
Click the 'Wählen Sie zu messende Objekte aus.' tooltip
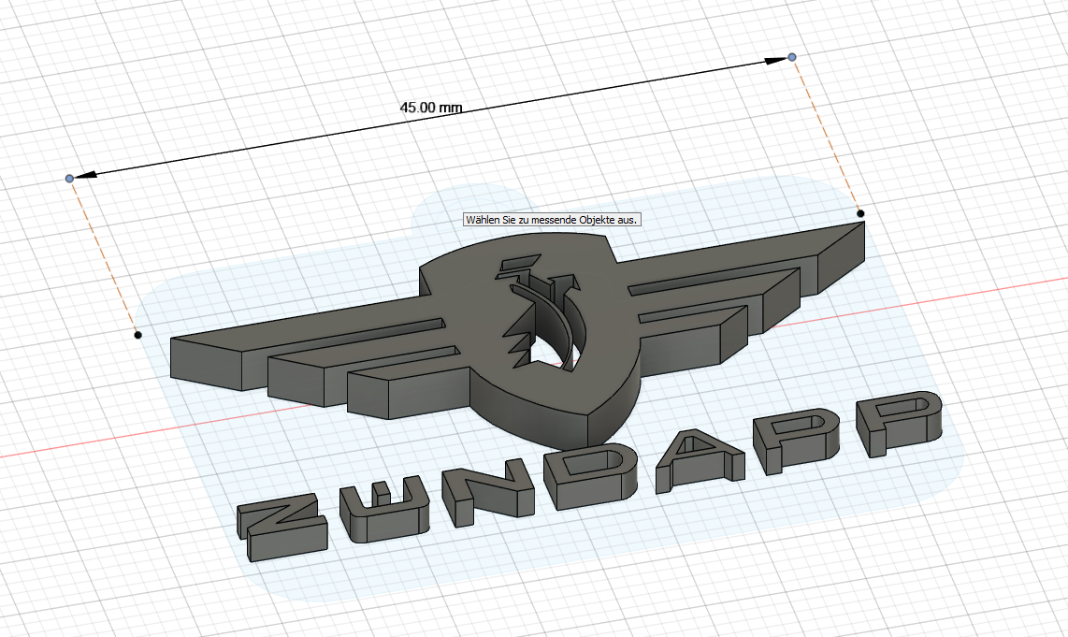pos(552,220)
